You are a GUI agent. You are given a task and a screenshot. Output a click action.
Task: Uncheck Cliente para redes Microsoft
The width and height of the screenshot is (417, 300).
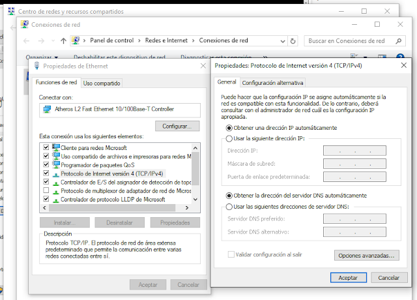tap(46, 147)
